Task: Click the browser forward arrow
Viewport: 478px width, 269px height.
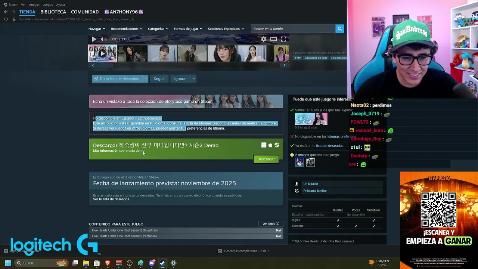Action: tap(13, 12)
